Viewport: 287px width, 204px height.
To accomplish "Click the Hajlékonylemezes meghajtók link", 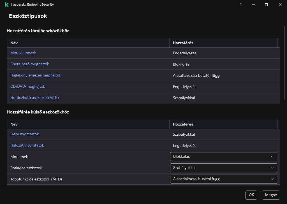I will [36, 75].
